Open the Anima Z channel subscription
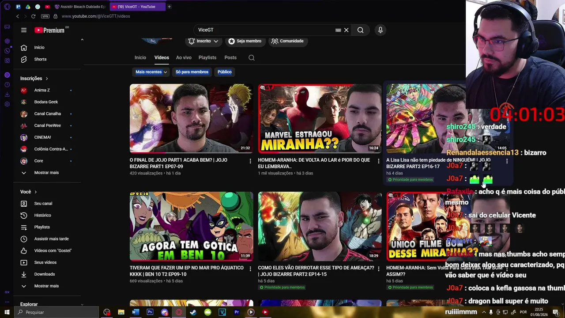The width and height of the screenshot is (565, 318). click(47, 90)
